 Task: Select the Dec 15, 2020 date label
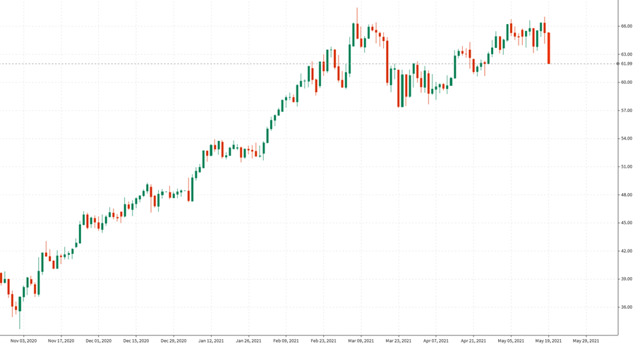pos(135,340)
